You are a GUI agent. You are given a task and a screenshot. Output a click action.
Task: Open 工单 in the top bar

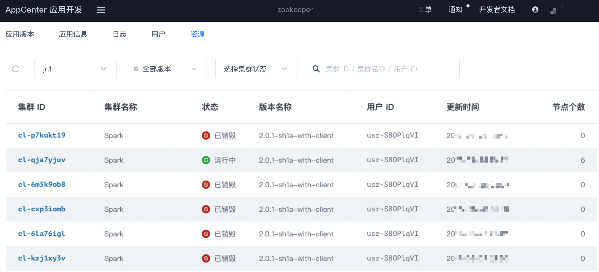click(x=424, y=10)
